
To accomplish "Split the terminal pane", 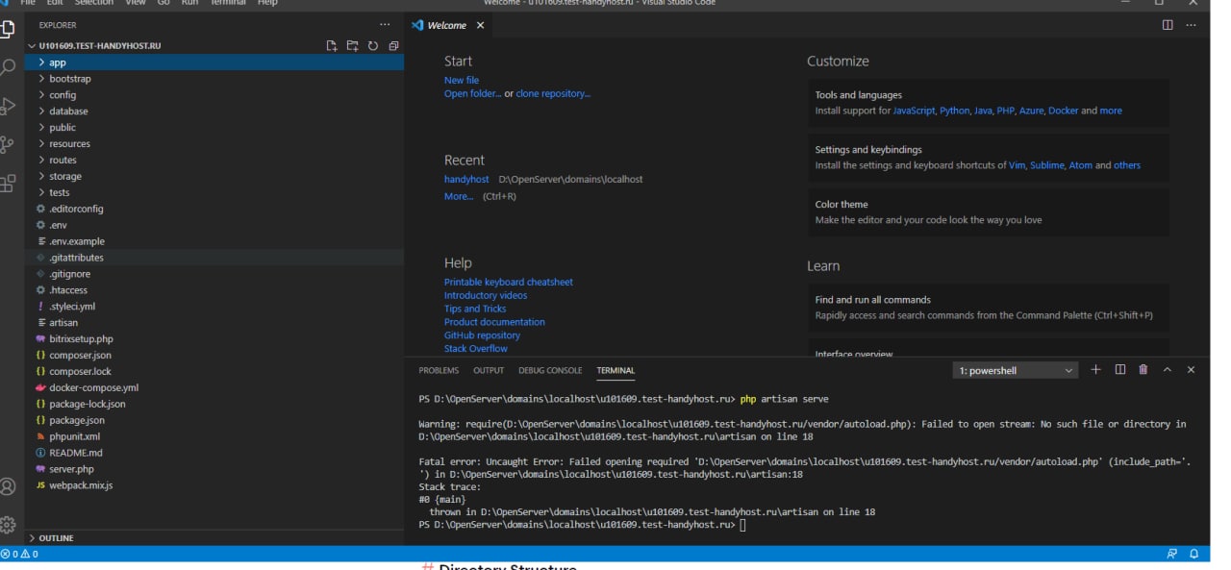I will [1120, 370].
